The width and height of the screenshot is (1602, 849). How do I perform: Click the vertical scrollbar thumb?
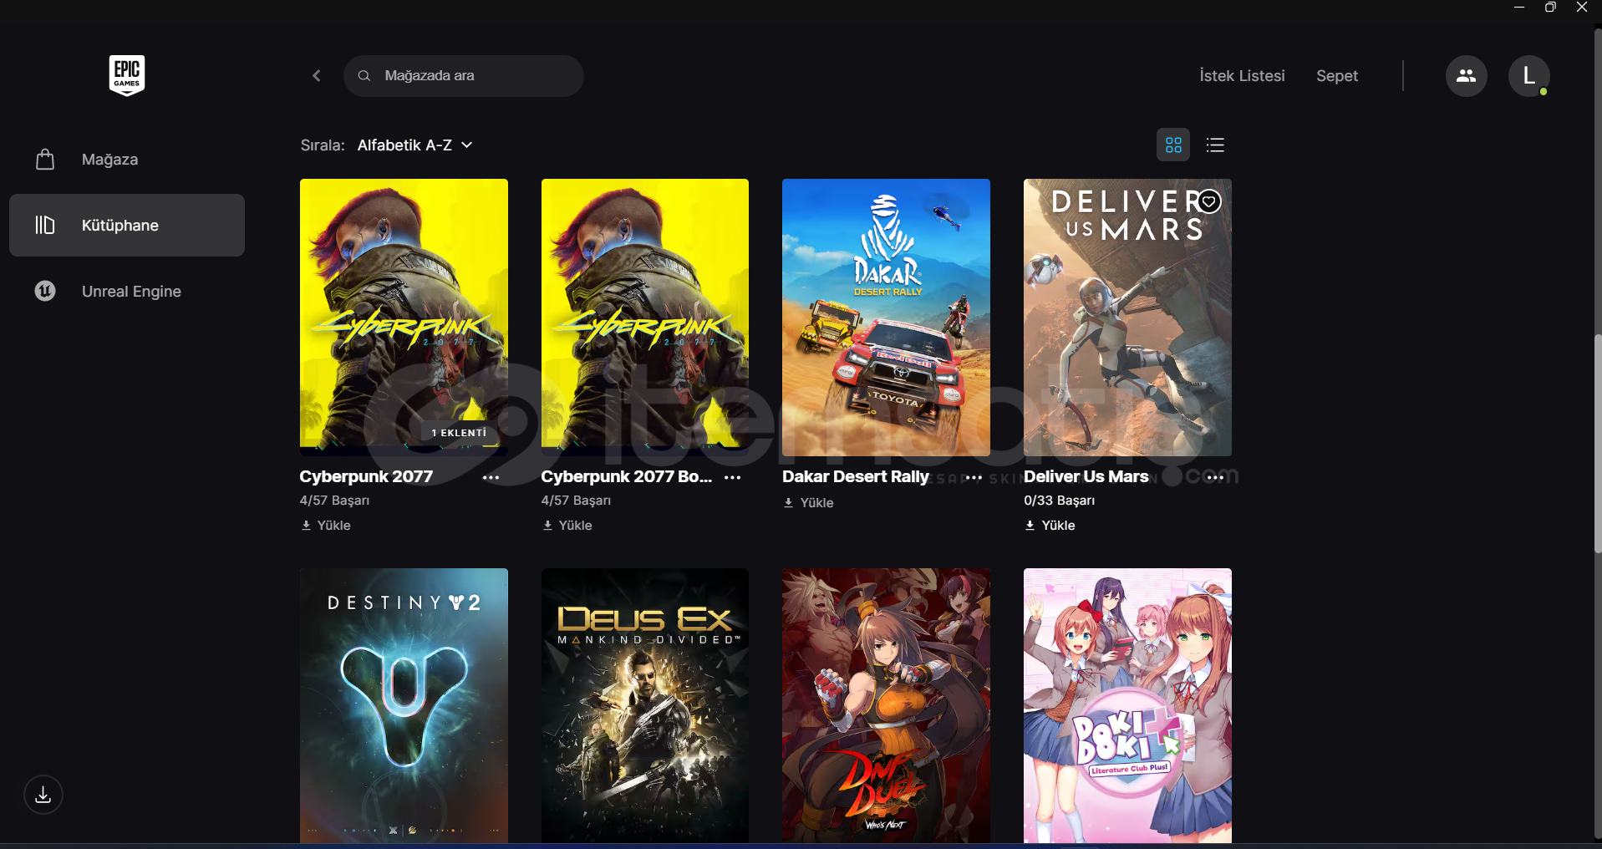pyautogui.click(x=1597, y=443)
